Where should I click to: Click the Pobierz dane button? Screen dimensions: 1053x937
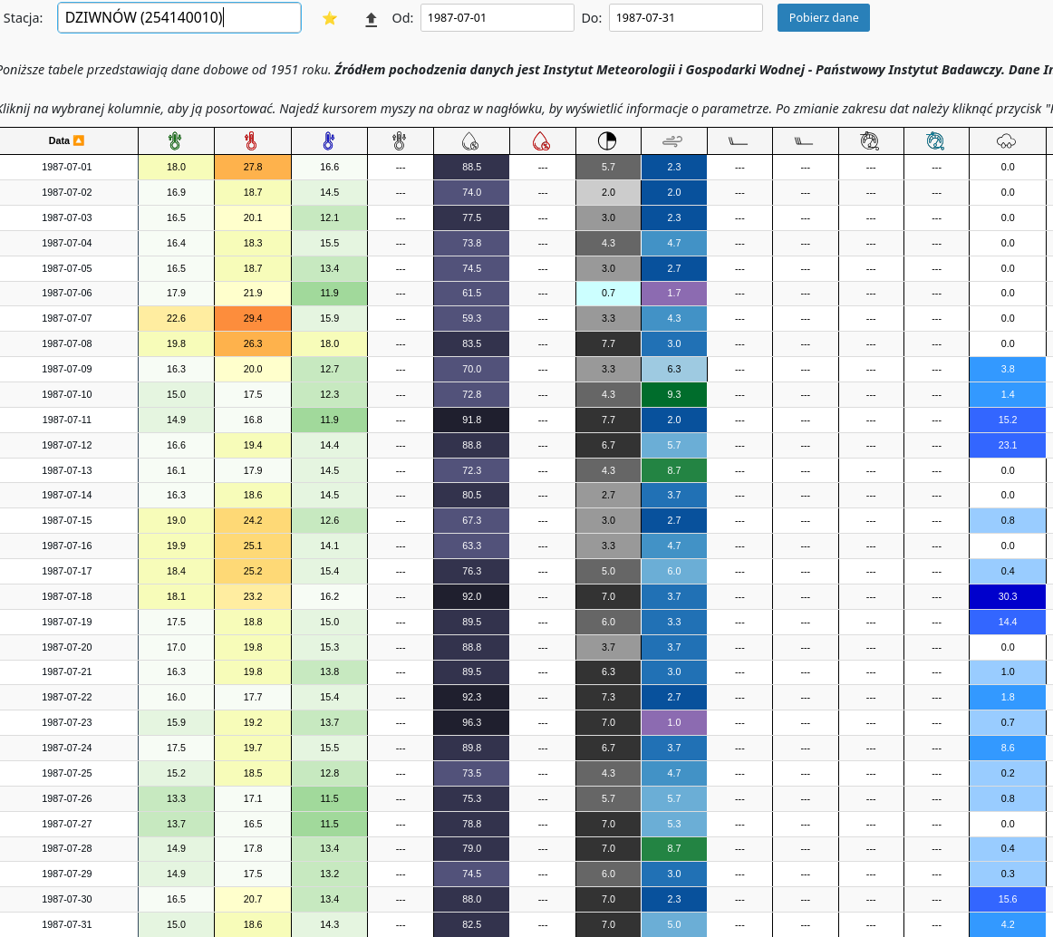point(824,17)
